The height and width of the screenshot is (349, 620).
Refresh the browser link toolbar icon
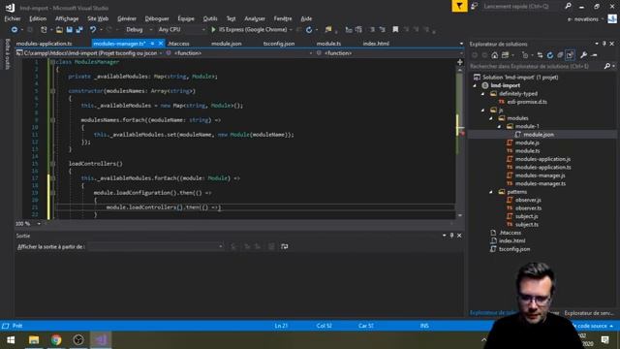click(309, 30)
